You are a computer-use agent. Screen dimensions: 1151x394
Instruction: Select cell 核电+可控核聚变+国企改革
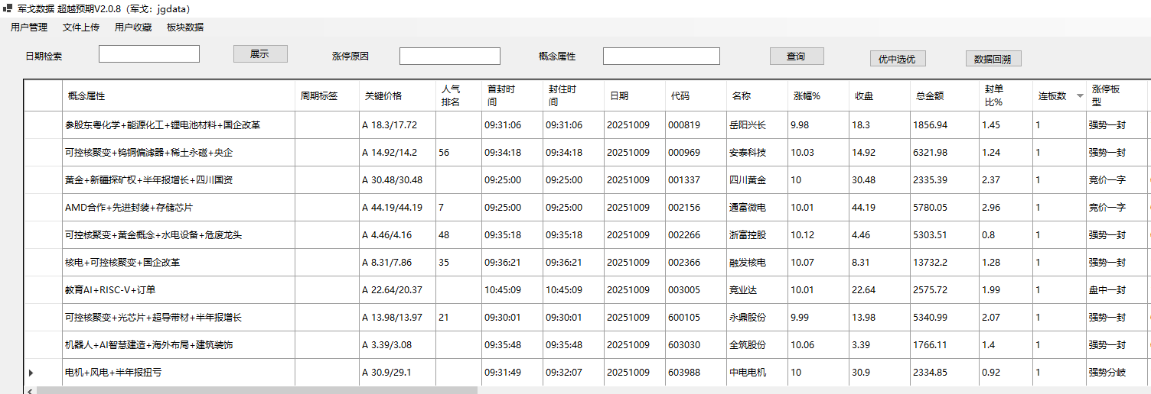[x=179, y=263]
